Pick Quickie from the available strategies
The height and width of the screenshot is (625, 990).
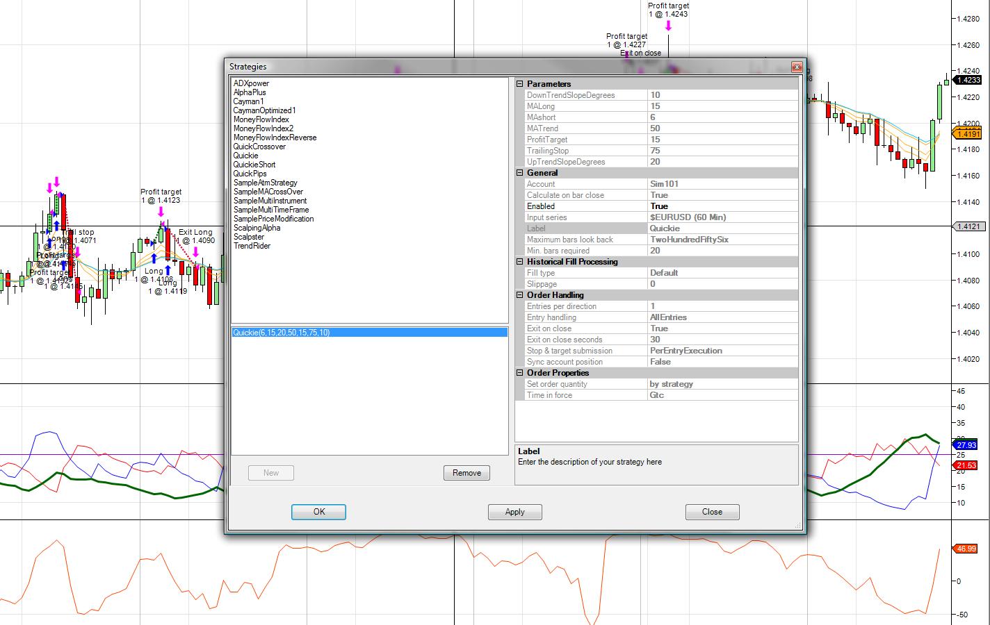245,156
